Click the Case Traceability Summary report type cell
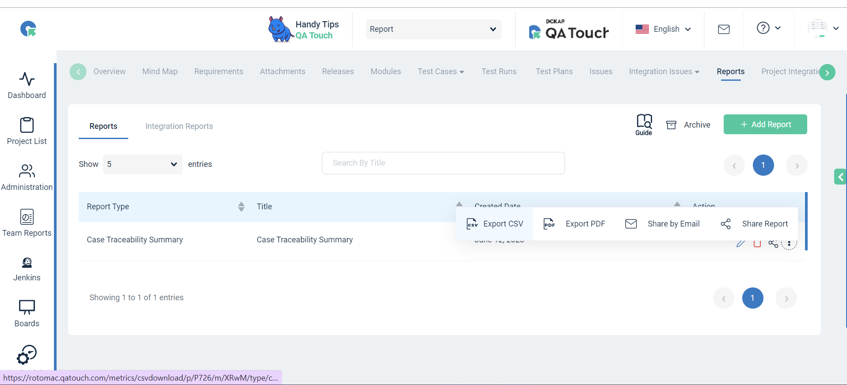The height and width of the screenshot is (385, 847). pyautogui.click(x=135, y=240)
